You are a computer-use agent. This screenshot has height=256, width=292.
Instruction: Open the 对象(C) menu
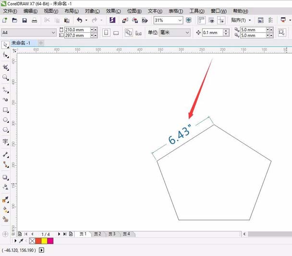[x=92, y=11]
